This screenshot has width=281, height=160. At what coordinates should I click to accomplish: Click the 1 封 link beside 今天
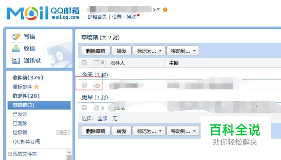[101, 75]
